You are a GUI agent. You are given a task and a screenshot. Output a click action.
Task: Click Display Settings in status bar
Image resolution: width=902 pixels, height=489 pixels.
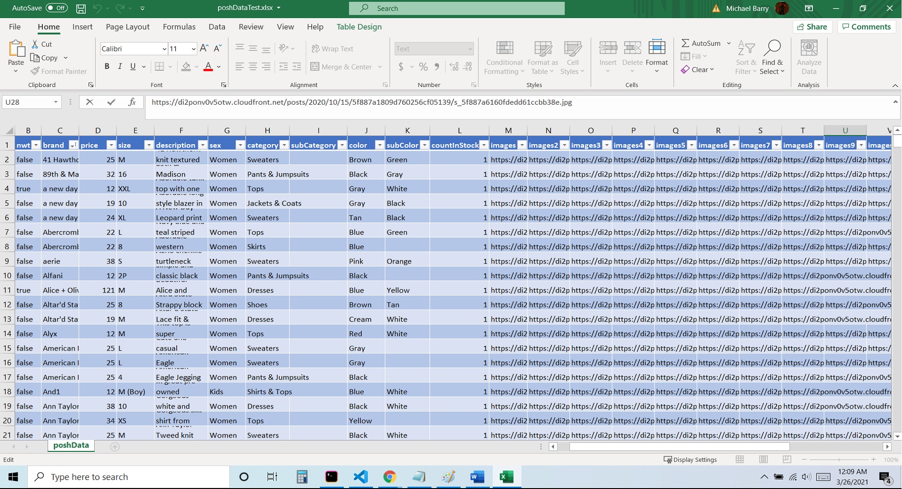(x=690, y=460)
